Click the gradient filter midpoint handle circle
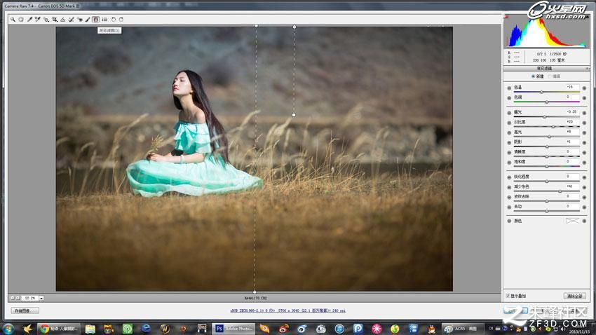Image resolution: width=596 pixels, height=335 pixels. point(294,115)
